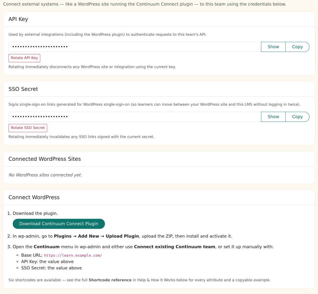The height and width of the screenshot is (294, 318).
Task: Copy the API Key to clipboard
Action: (x=297, y=47)
